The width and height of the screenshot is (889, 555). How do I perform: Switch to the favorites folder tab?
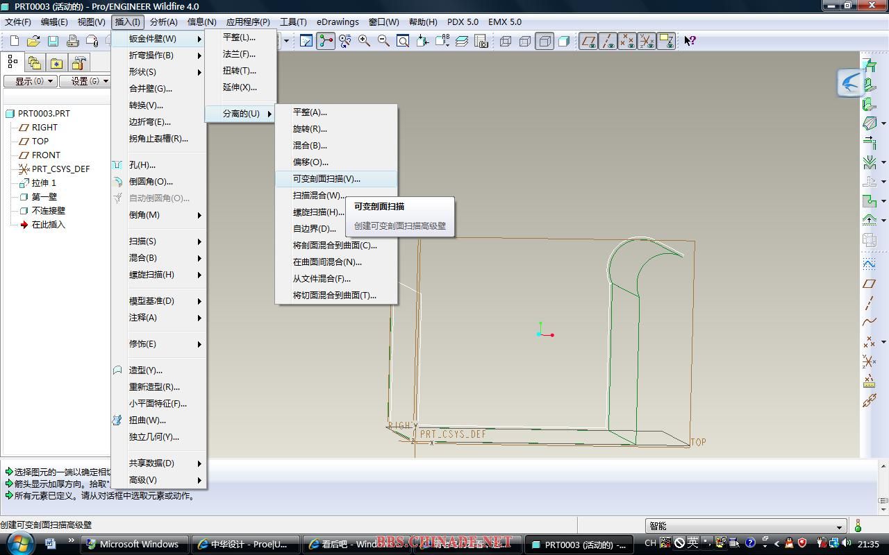click(x=56, y=63)
